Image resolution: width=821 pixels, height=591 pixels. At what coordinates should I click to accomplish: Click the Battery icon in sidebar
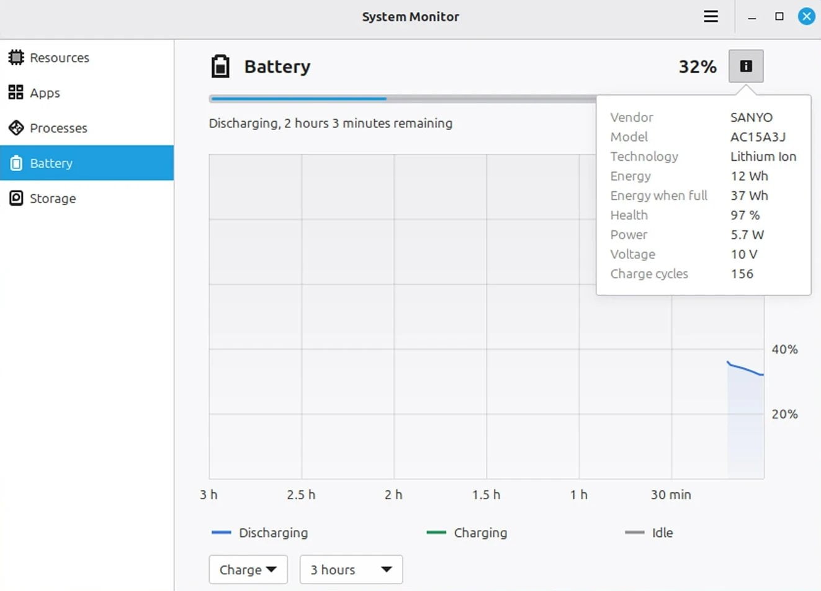click(16, 163)
